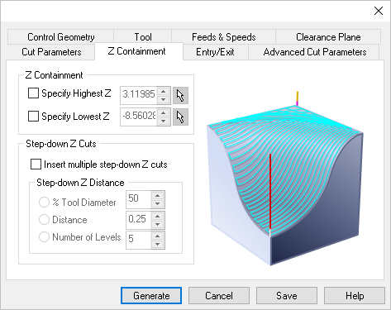391x310 pixels.
Task: Close the dialog window
Action: (x=379, y=11)
